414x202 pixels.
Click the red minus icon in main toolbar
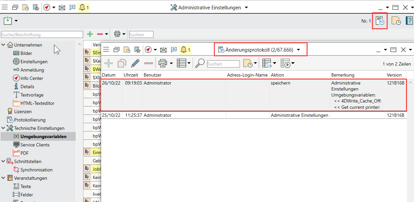[100, 34]
